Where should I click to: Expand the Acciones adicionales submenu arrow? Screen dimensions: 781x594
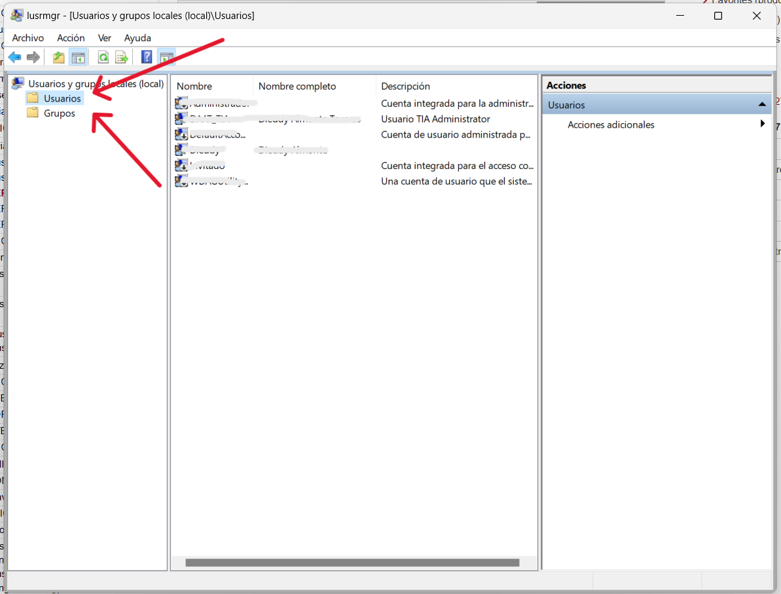[x=763, y=124]
